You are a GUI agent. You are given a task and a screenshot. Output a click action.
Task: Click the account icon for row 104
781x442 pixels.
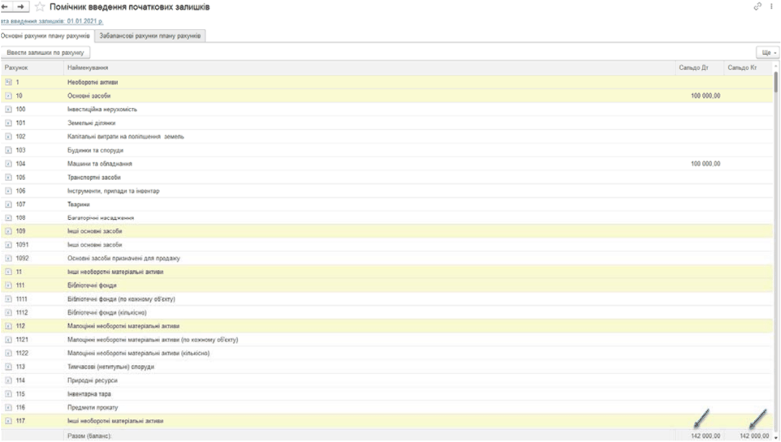coord(8,164)
